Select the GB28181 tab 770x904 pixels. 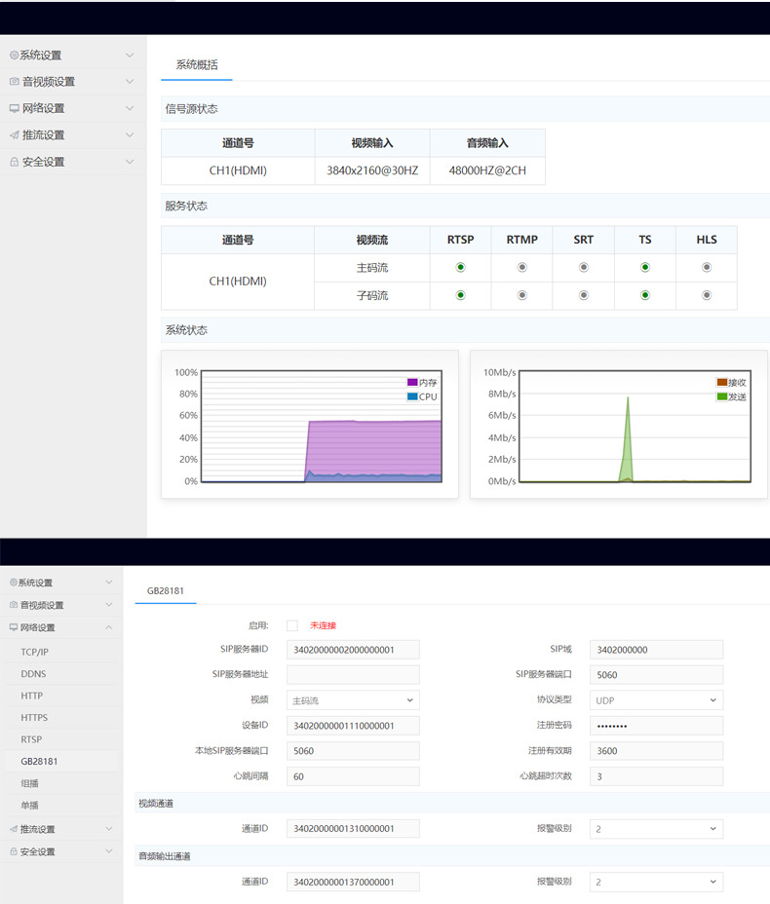166,591
